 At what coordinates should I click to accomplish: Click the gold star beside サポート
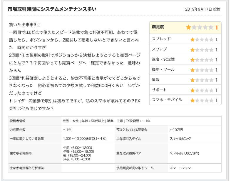pyautogui.click(x=192, y=90)
